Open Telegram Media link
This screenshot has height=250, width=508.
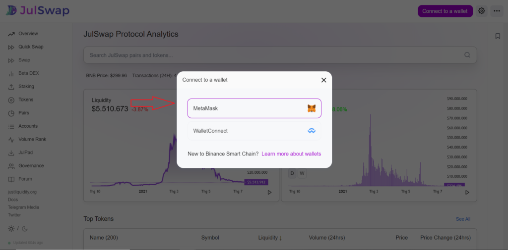coord(24,207)
